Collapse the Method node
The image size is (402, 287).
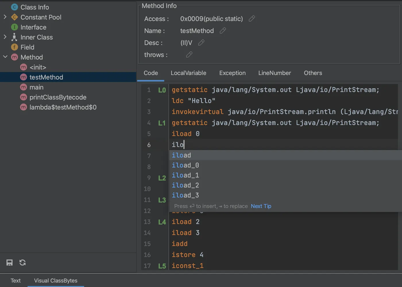pos(5,57)
